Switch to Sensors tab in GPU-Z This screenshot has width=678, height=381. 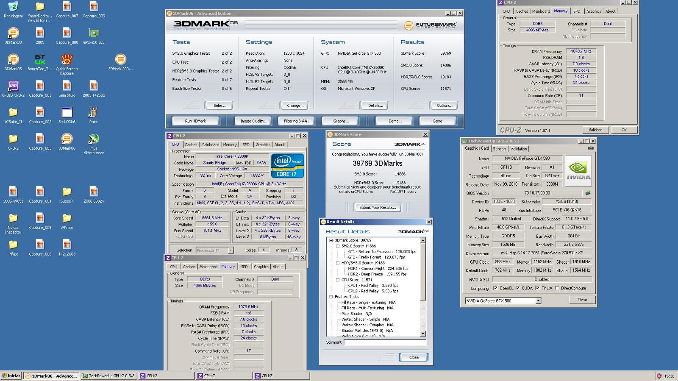coord(500,149)
